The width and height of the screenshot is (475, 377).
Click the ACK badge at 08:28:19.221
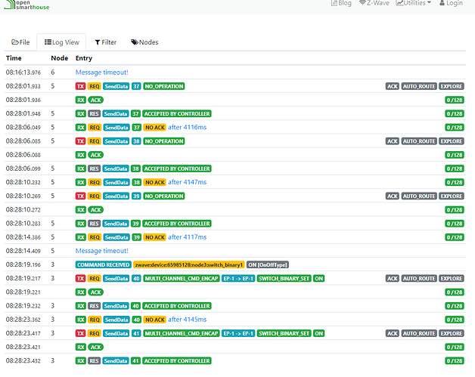96,292
